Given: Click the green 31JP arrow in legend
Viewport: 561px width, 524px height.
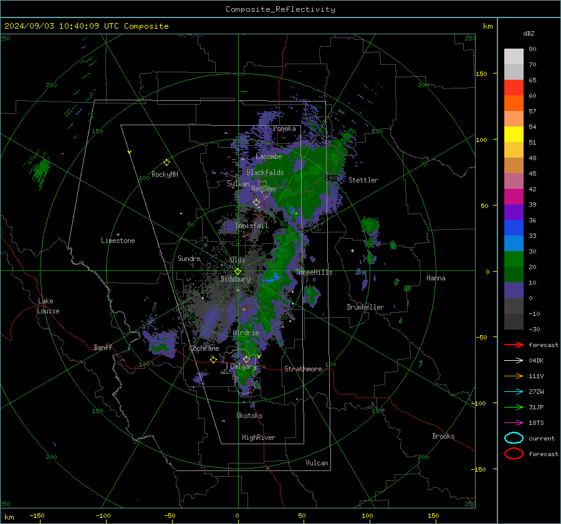Looking at the screenshot, I should pos(514,407).
